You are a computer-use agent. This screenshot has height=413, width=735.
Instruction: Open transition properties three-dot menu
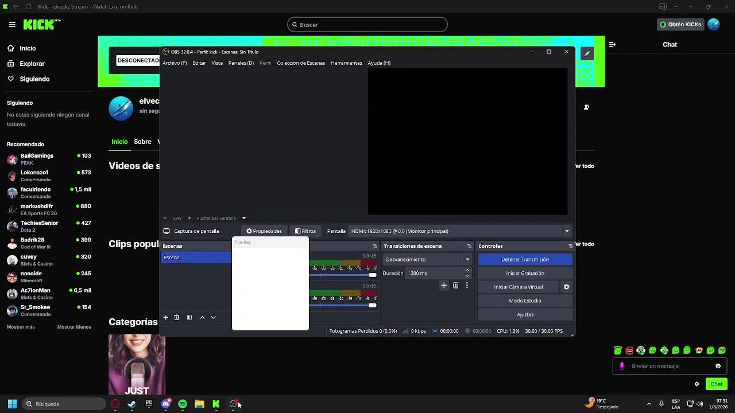467,285
